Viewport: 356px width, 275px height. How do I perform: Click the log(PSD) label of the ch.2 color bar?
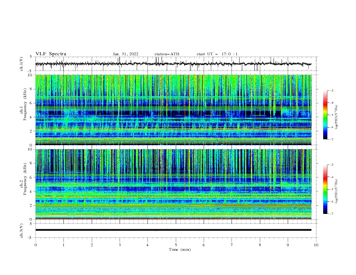(x=336, y=191)
